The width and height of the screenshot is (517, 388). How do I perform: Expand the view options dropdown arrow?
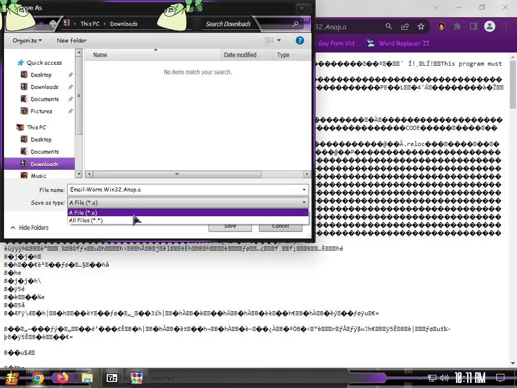tap(279, 40)
